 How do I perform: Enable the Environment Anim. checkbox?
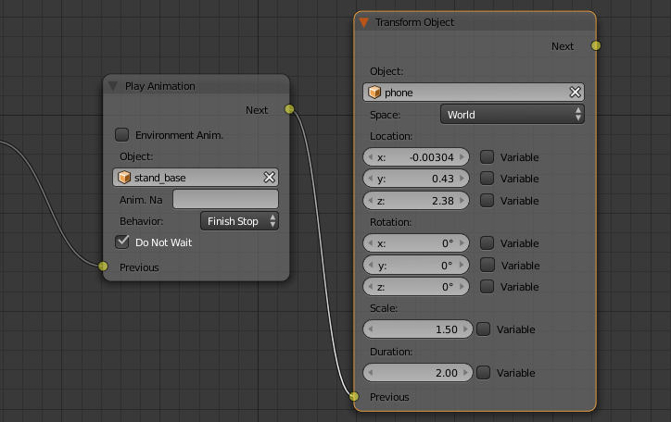pyautogui.click(x=122, y=135)
